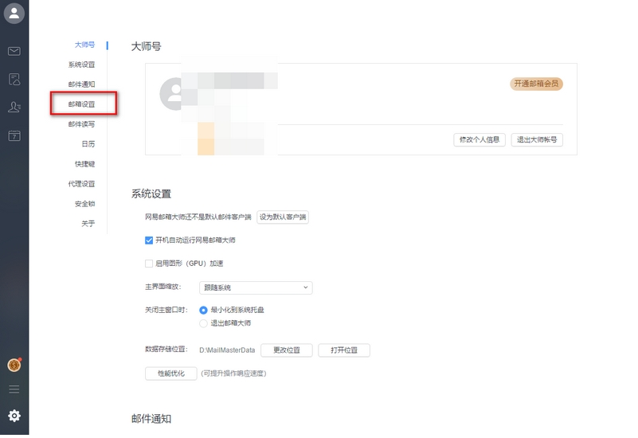Click the 设为默认客户端 button
This screenshot has width=638, height=438.
point(283,217)
